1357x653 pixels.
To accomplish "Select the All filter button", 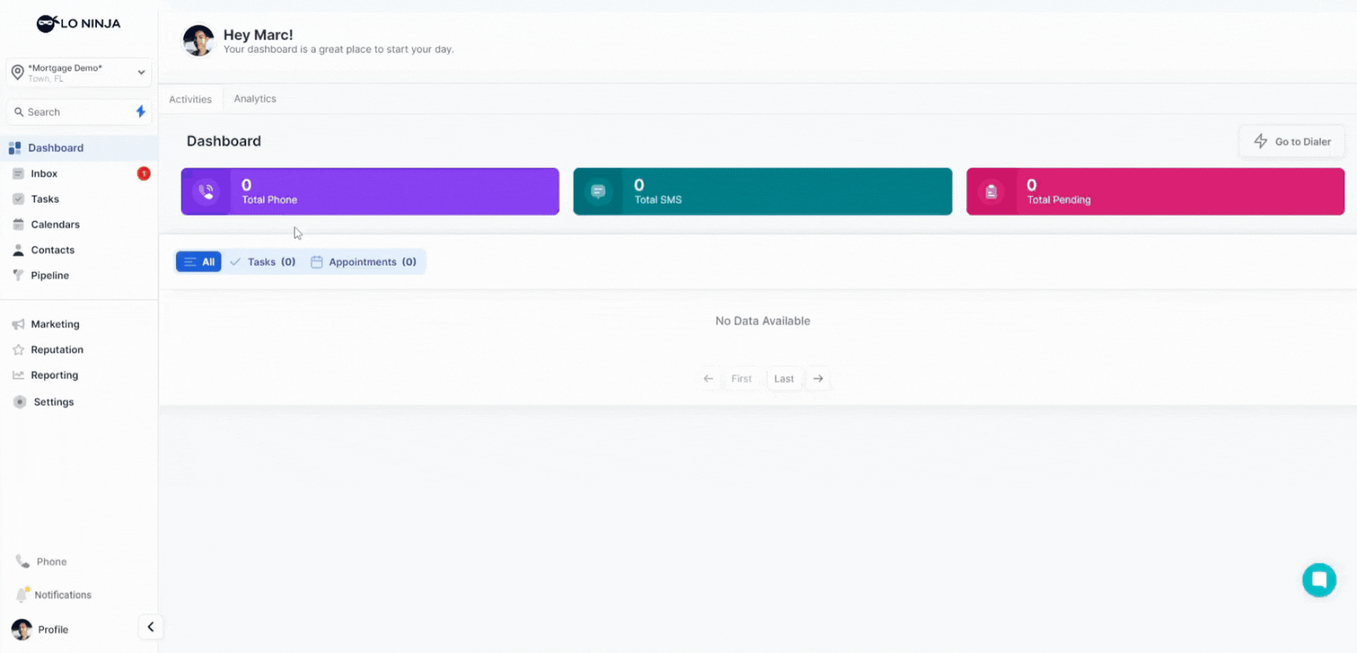I will click(x=199, y=261).
